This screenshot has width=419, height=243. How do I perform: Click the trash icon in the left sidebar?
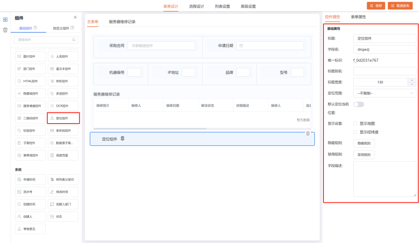[x=5, y=30]
